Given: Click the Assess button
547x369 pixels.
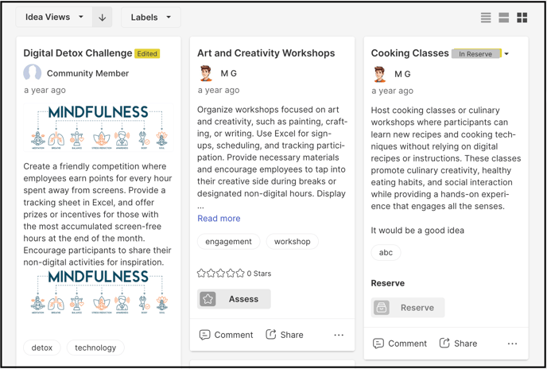Looking at the screenshot, I should pos(234,299).
